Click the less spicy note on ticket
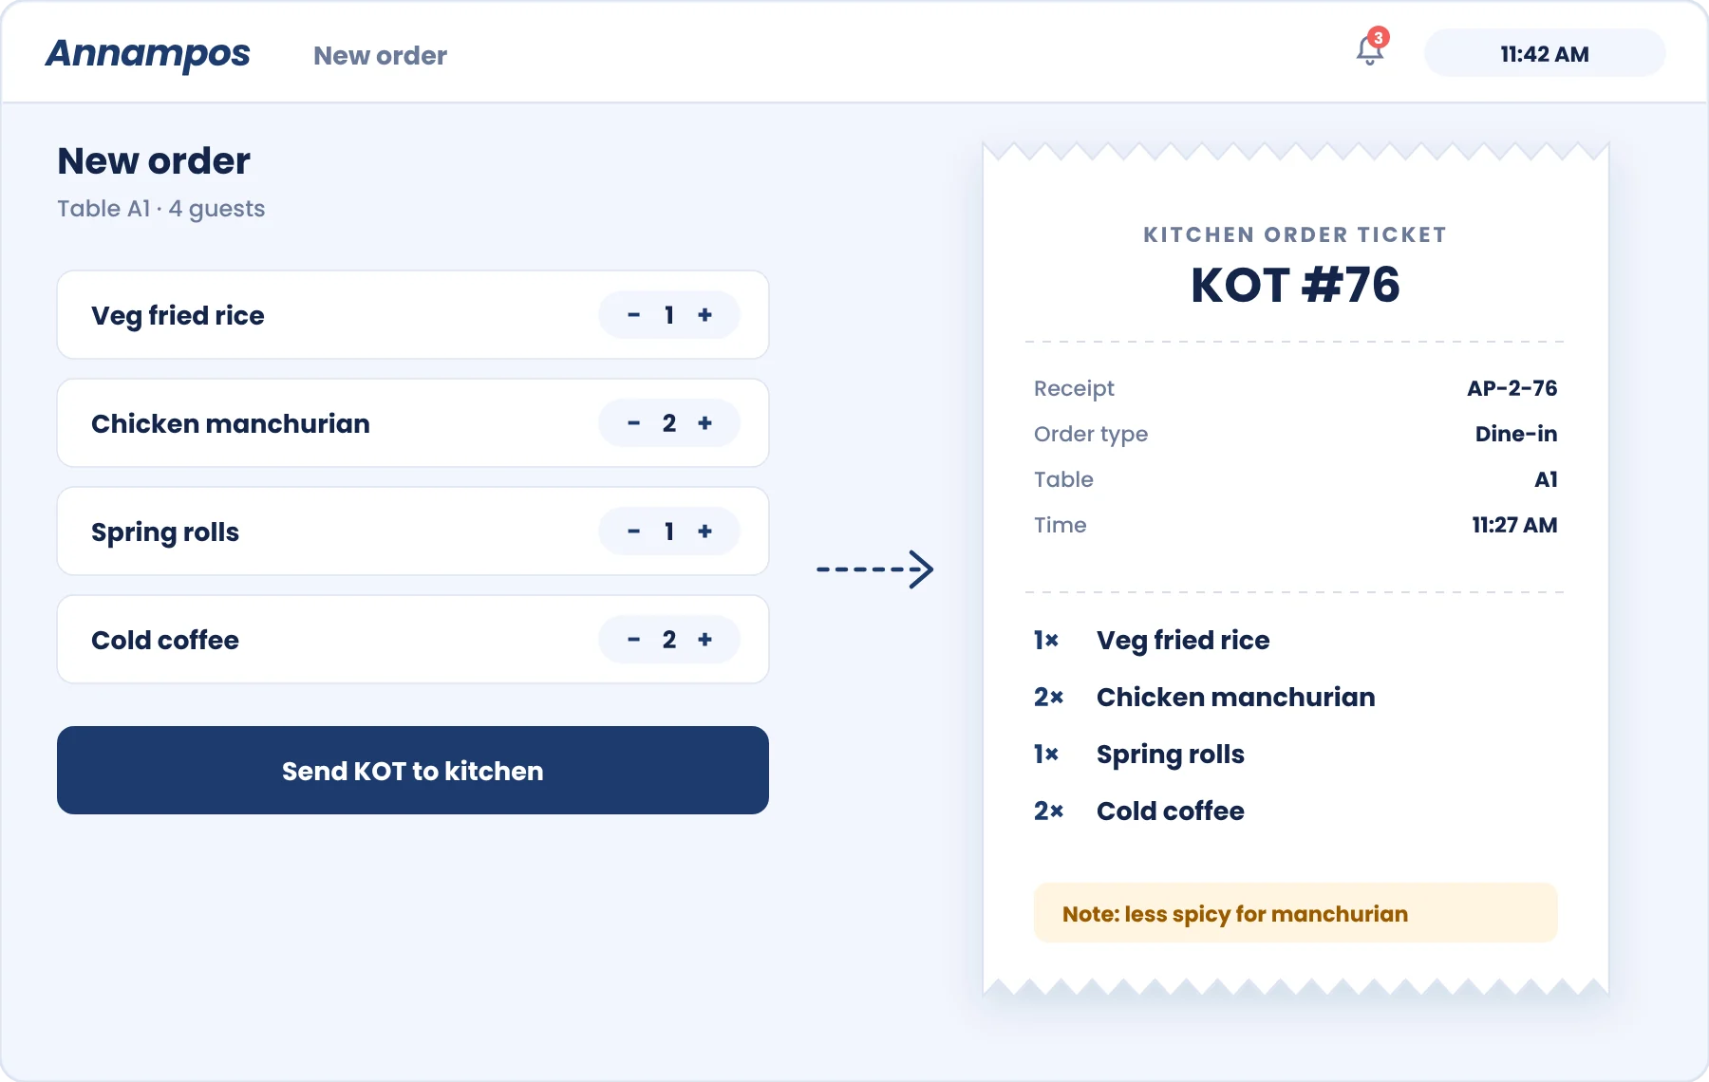 (1296, 913)
